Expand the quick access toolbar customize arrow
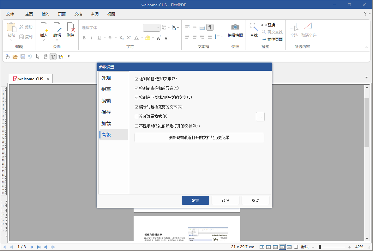Screen dimensions: 373x251 69,57
